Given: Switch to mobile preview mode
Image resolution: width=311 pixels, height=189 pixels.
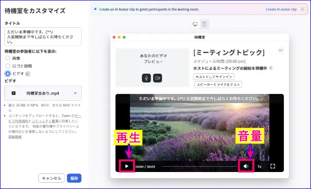Looking at the screenshot, I should coord(204,24).
